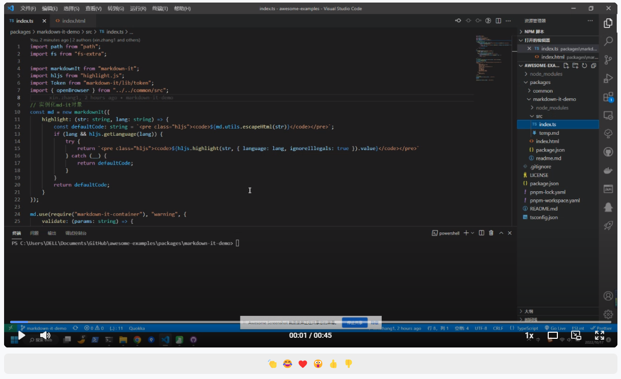Refresh the explorer file tree
This screenshot has height=379, width=621.
[x=584, y=66]
